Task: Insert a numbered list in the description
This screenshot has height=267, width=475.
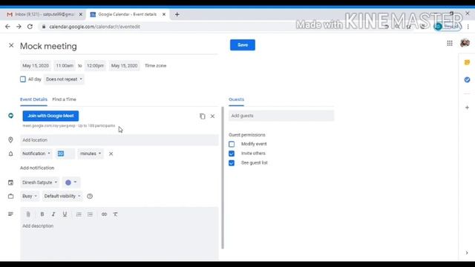Action: pyautogui.click(x=79, y=214)
